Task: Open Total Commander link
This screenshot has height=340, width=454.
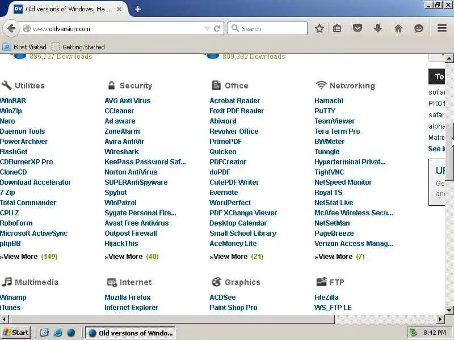Action: (28, 203)
